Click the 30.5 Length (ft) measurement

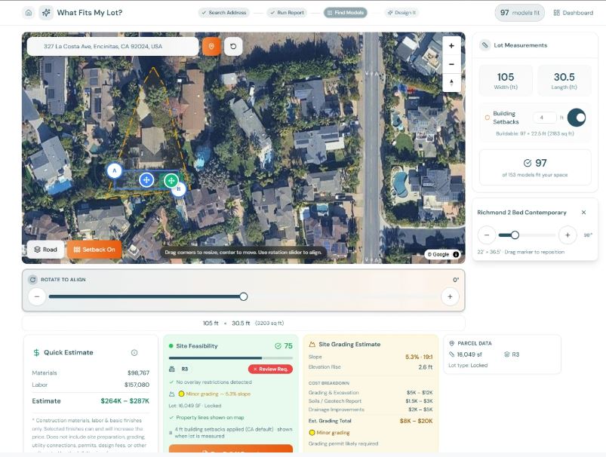(x=564, y=81)
